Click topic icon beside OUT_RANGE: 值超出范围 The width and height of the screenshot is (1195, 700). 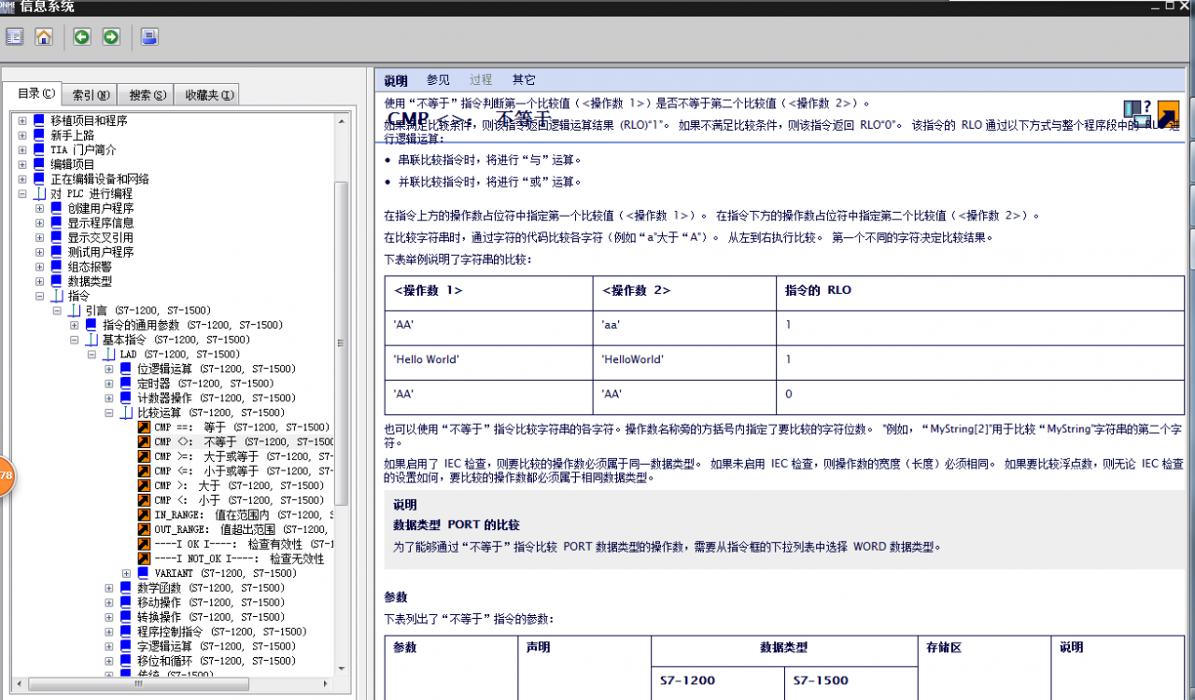(x=144, y=529)
